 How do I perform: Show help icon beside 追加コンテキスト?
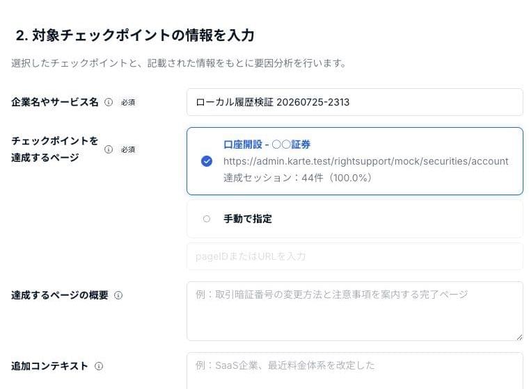point(99,366)
